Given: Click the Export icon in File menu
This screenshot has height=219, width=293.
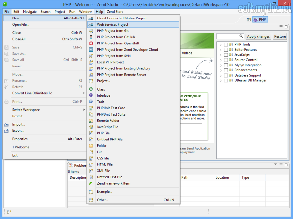Looking at the screenshot, I should [7, 131].
